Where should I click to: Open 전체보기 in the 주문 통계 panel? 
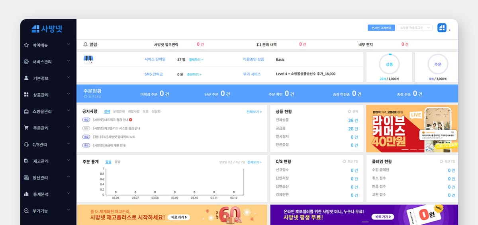(255, 162)
